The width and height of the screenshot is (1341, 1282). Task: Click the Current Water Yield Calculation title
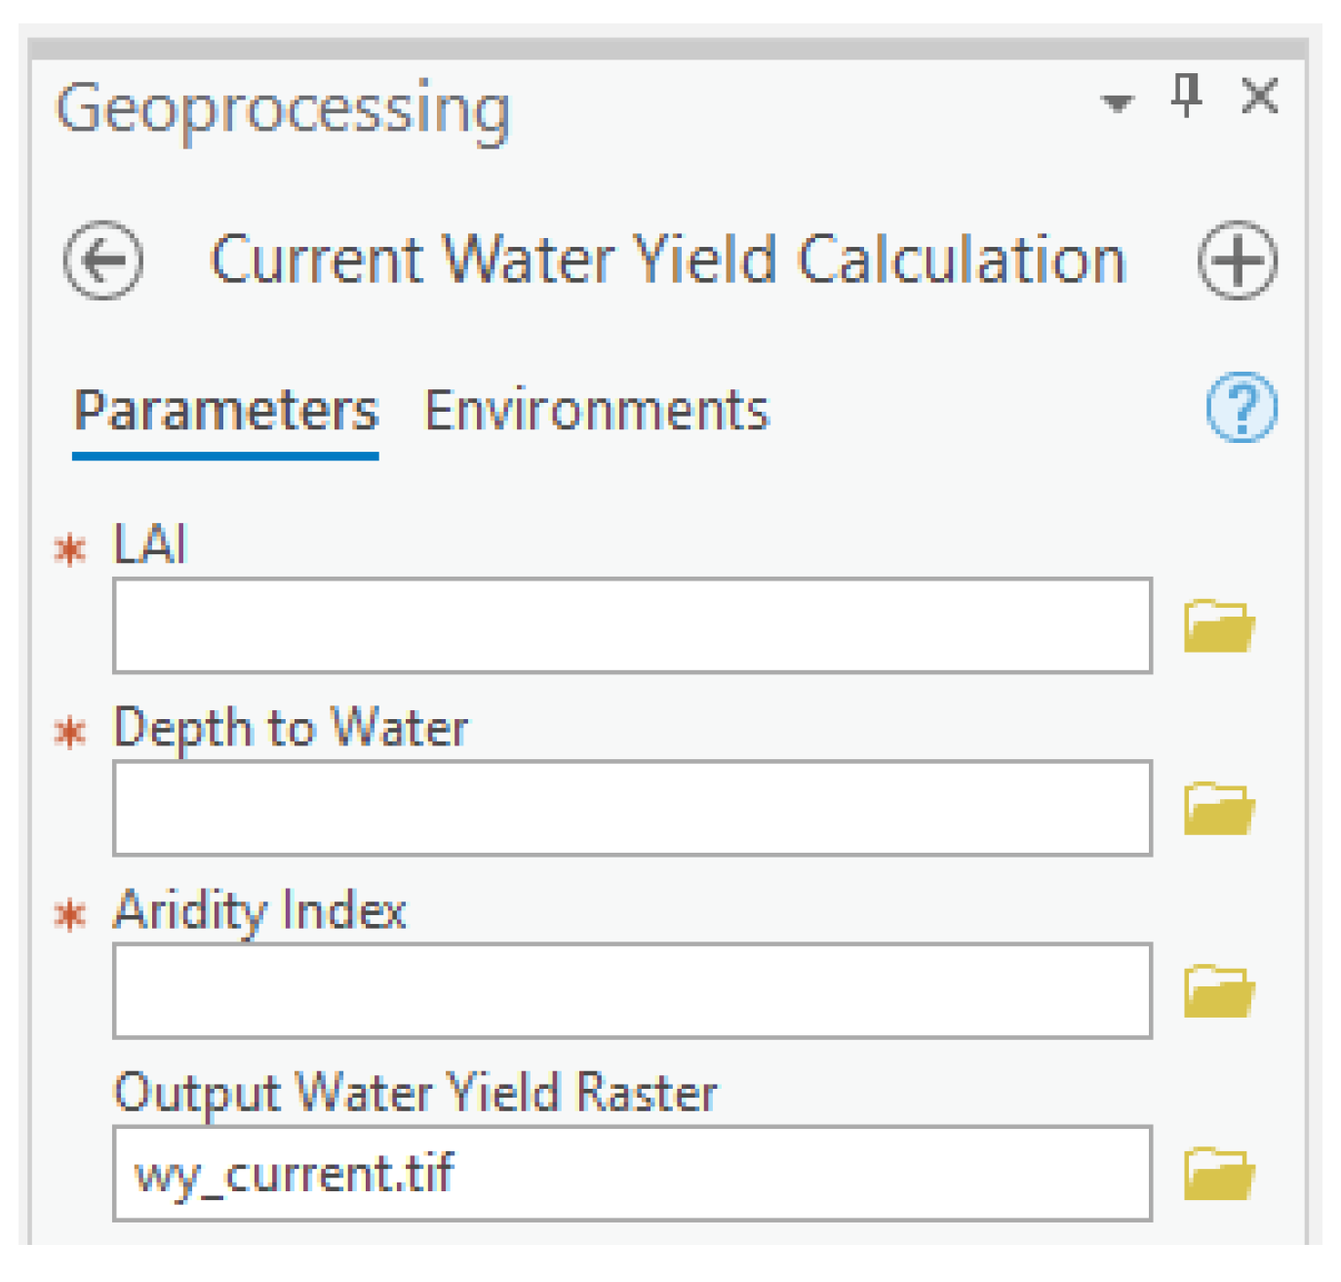[x=668, y=260]
